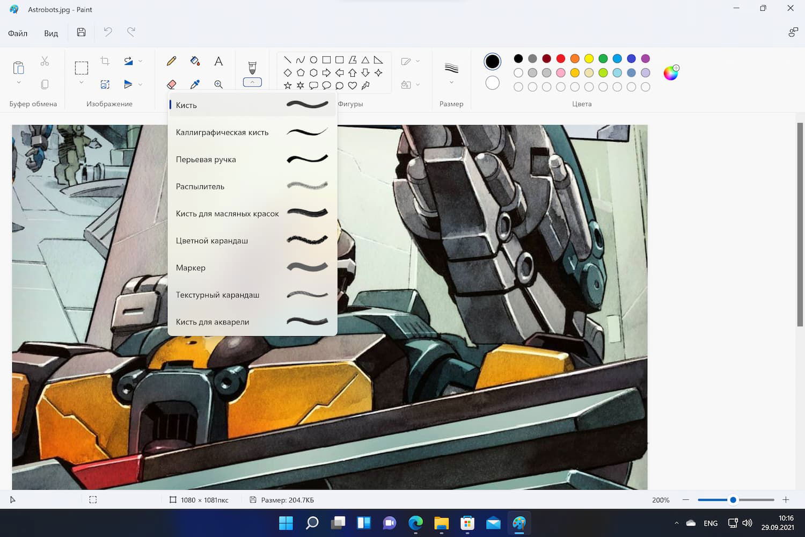Click the 200% zoom level text
This screenshot has height=537, width=805.
point(661,500)
